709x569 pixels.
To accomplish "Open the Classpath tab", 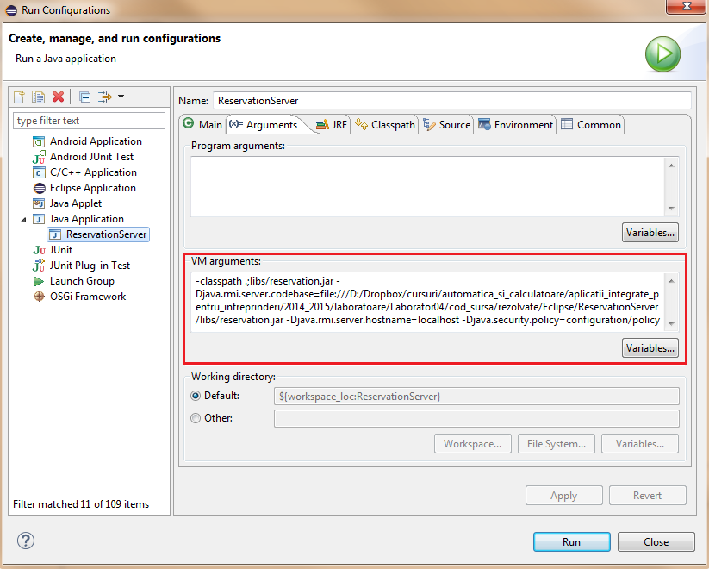I will pyautogui.click(x=385, y=124).
